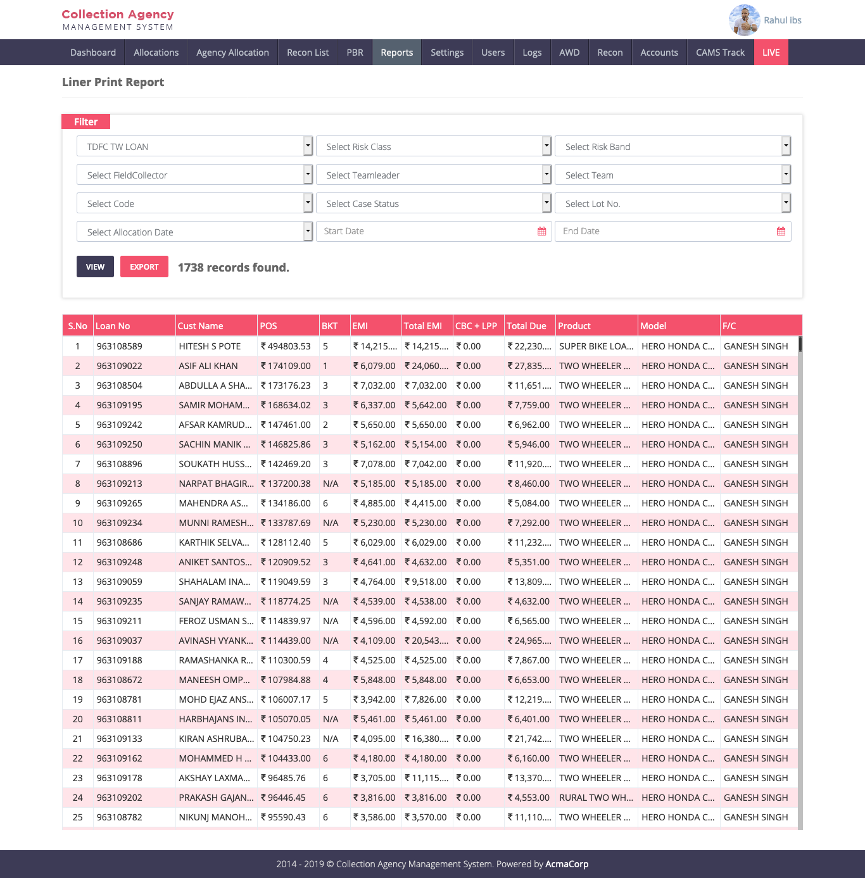Click the Collection Agency logo
Viewport: 865px width, 878px height.
(x=118, y=20)
